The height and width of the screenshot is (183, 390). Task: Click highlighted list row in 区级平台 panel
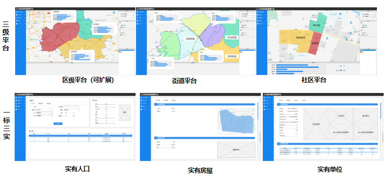click(126, 50)
